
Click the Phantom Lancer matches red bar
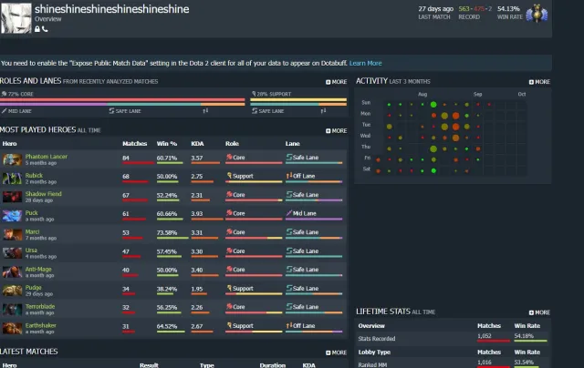point(138,163)
